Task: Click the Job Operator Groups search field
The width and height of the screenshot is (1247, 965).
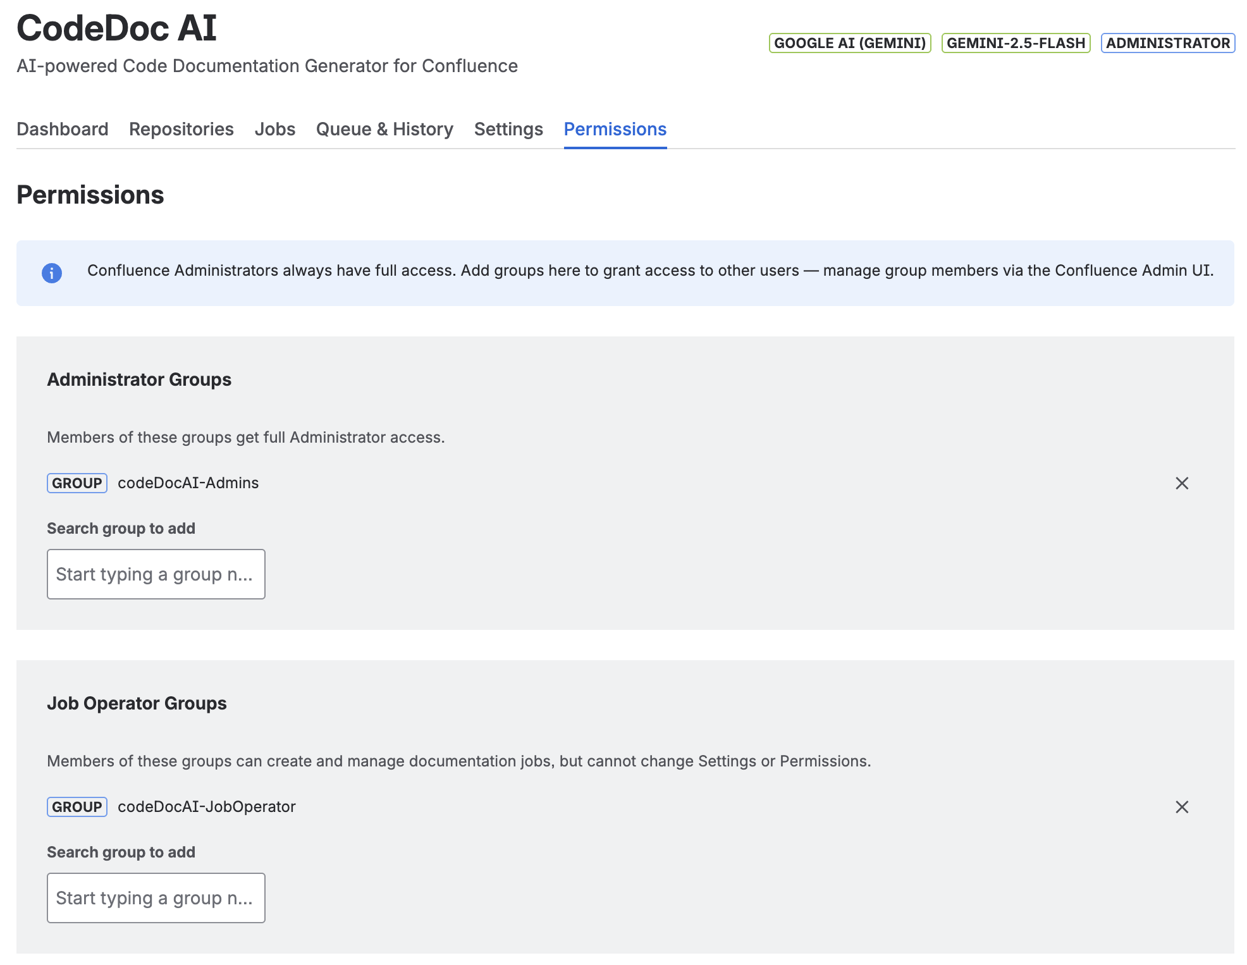Action: point(156,897)
